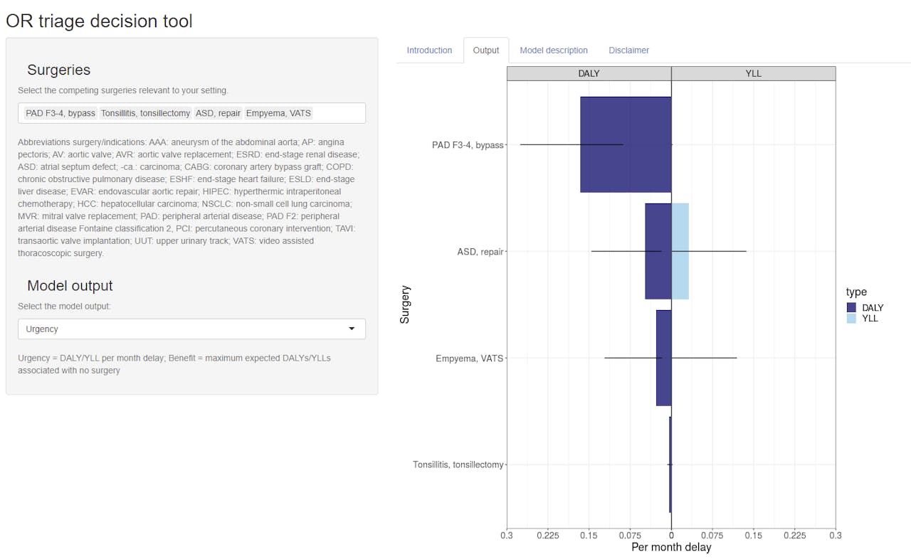Click the DALY facet header strip

pos(589,74)
